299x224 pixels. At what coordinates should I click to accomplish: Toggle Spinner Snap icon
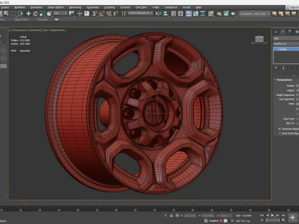pyautogui.click(x=116, y=14)
